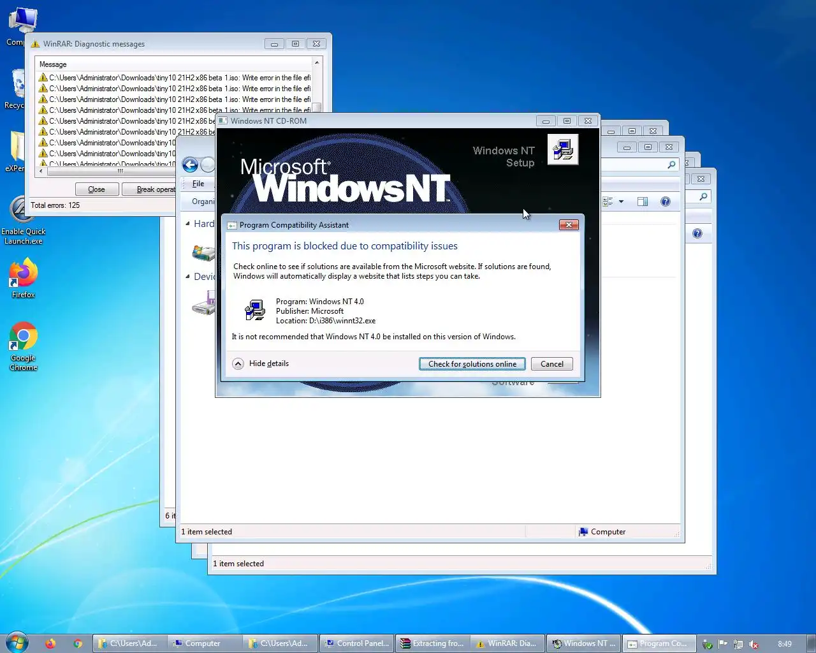The width and height of the screenshot is (816, 653).
Task: Click the Message column header in WinRAR
Action: click(x=53, y=64)
